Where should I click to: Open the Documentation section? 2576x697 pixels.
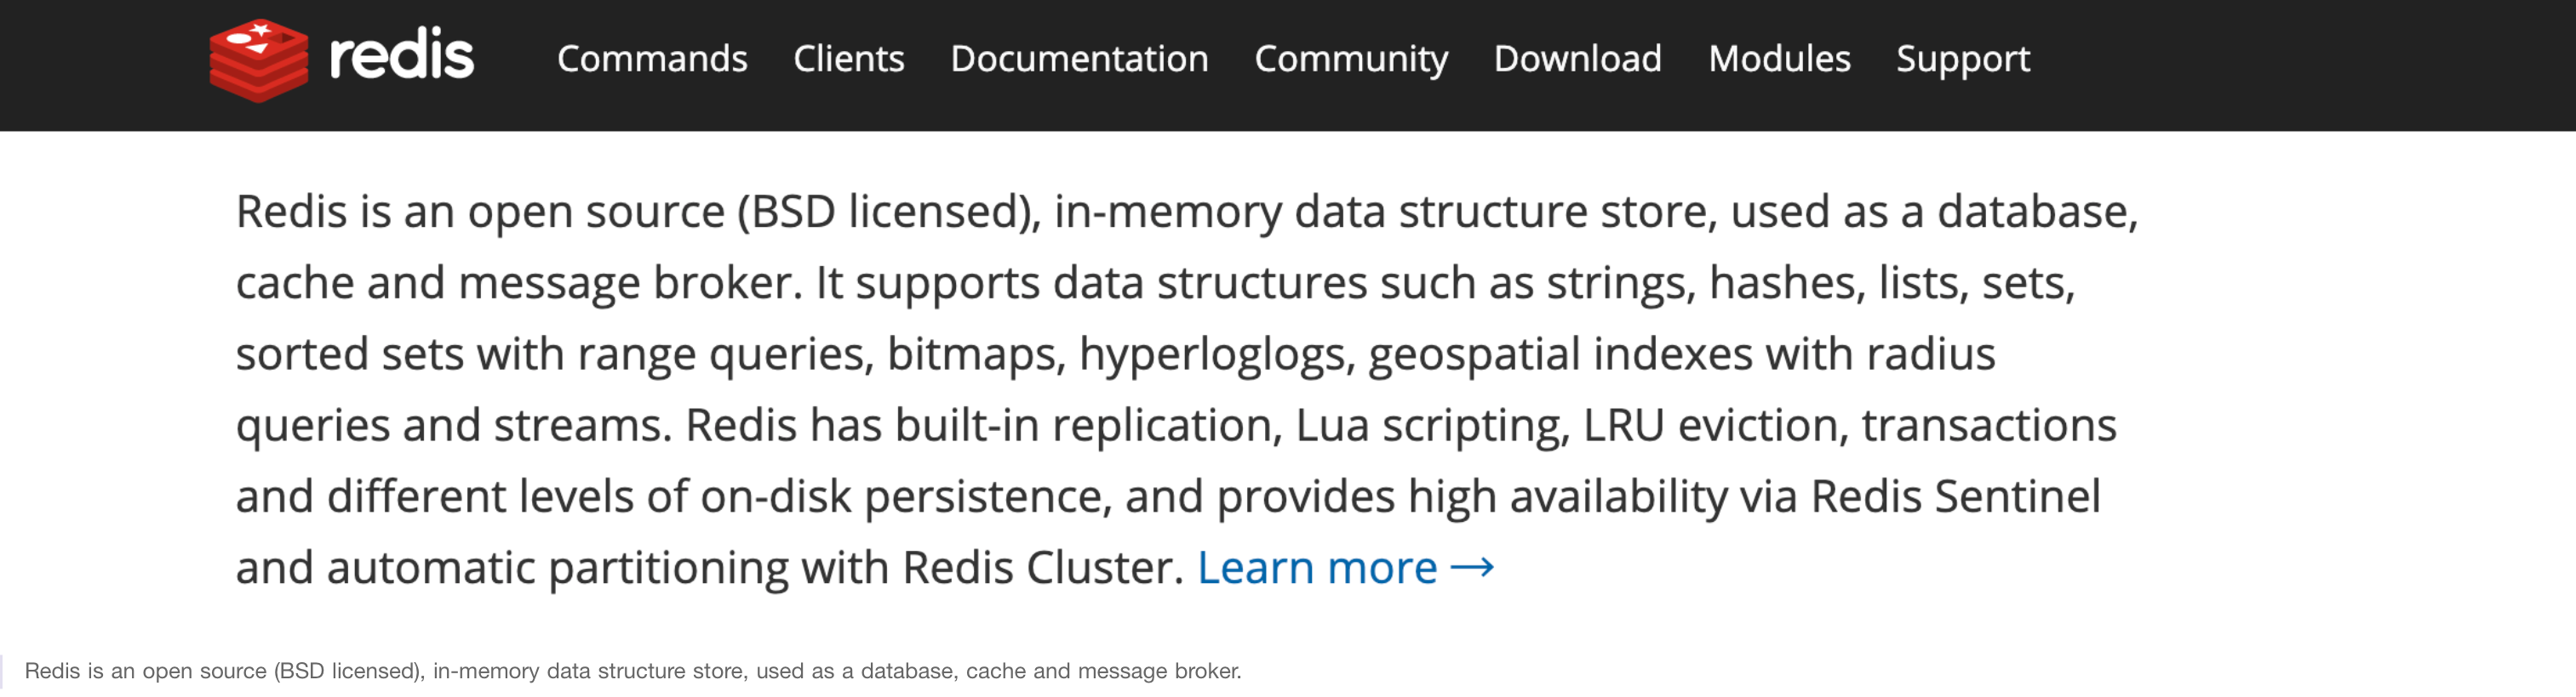(x=1079, y=58)
